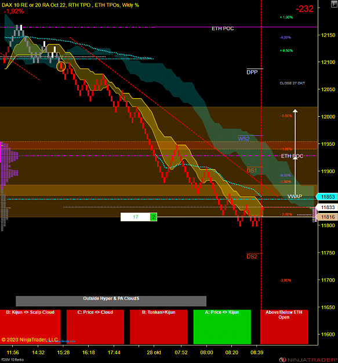Screen dimensions: 338x363
Task: Click the 'D: Kijun <> Scalp Cloud' panel
Action: point(30,327)
